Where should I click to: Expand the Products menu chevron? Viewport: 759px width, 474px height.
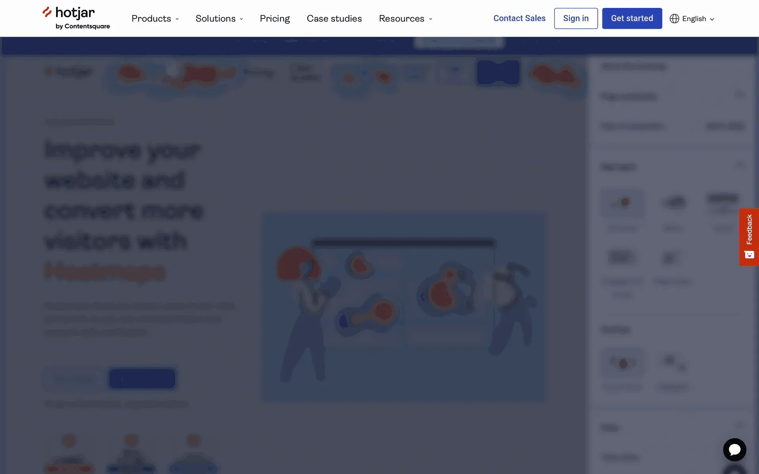[177, 19]
